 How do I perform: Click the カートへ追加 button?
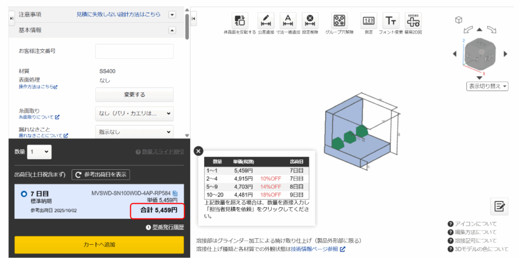tap(99, 245)
